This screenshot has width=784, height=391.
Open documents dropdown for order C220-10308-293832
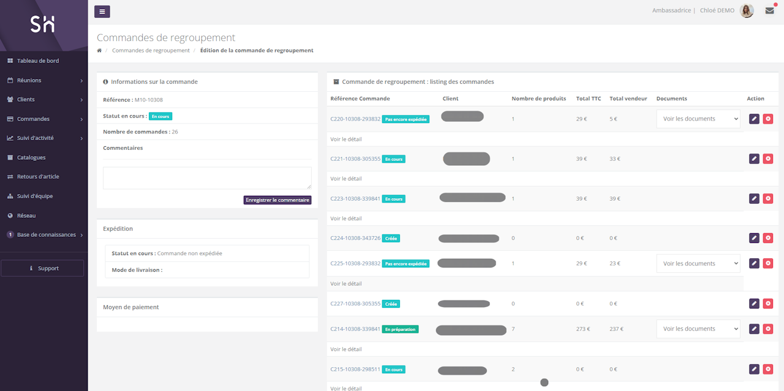click(x=698, y=119)
